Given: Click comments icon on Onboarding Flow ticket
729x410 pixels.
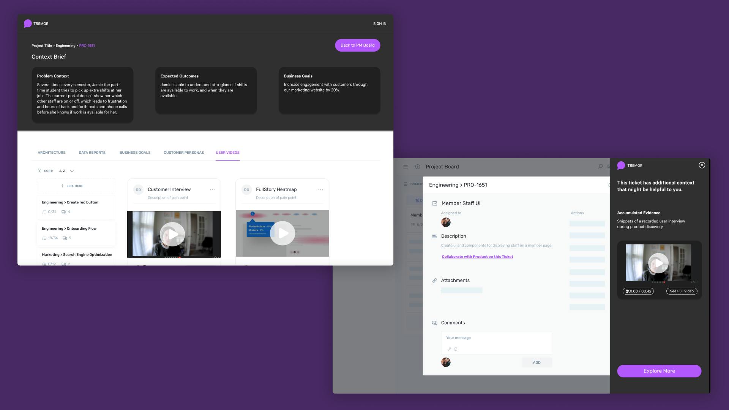Looking at the screenshot, I should click(x=65, y=238).
